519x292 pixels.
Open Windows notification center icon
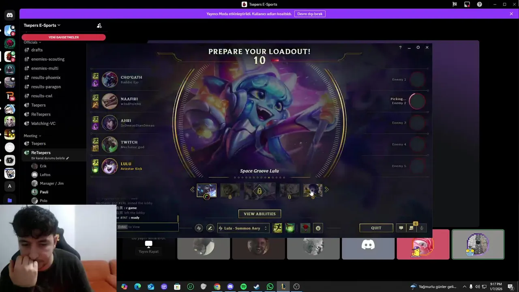510,287
